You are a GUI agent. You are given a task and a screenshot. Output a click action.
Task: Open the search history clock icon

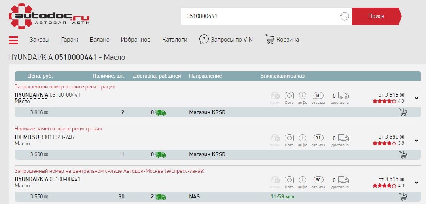click(x=345, y=16)
